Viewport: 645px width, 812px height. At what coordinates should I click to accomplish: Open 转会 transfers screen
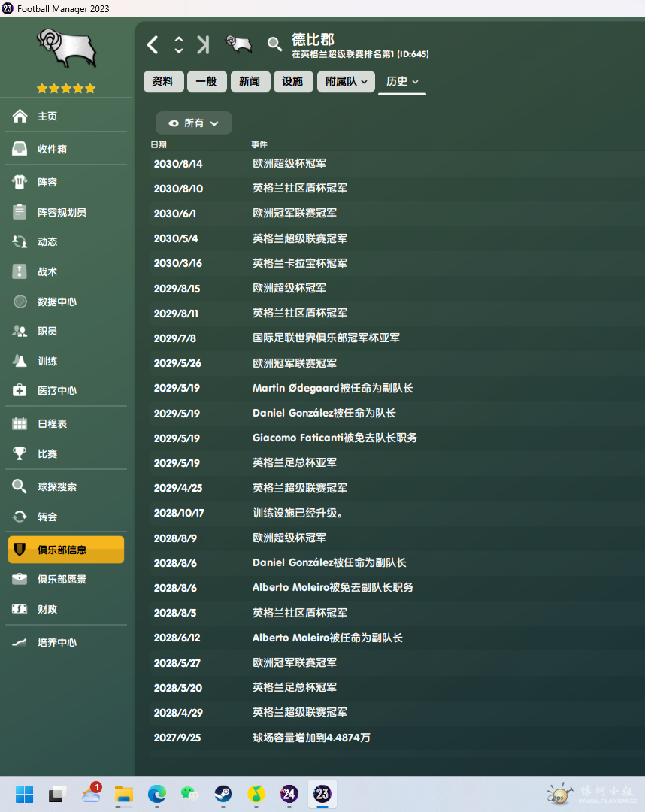coord(47,517)
